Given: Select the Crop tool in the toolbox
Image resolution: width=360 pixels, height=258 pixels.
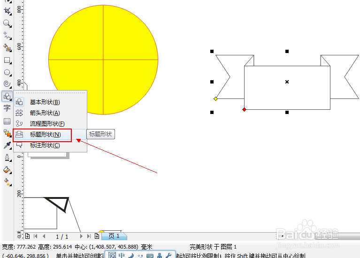Looking at the screenshot, I should pyautogui.click(x=7, y=11).
